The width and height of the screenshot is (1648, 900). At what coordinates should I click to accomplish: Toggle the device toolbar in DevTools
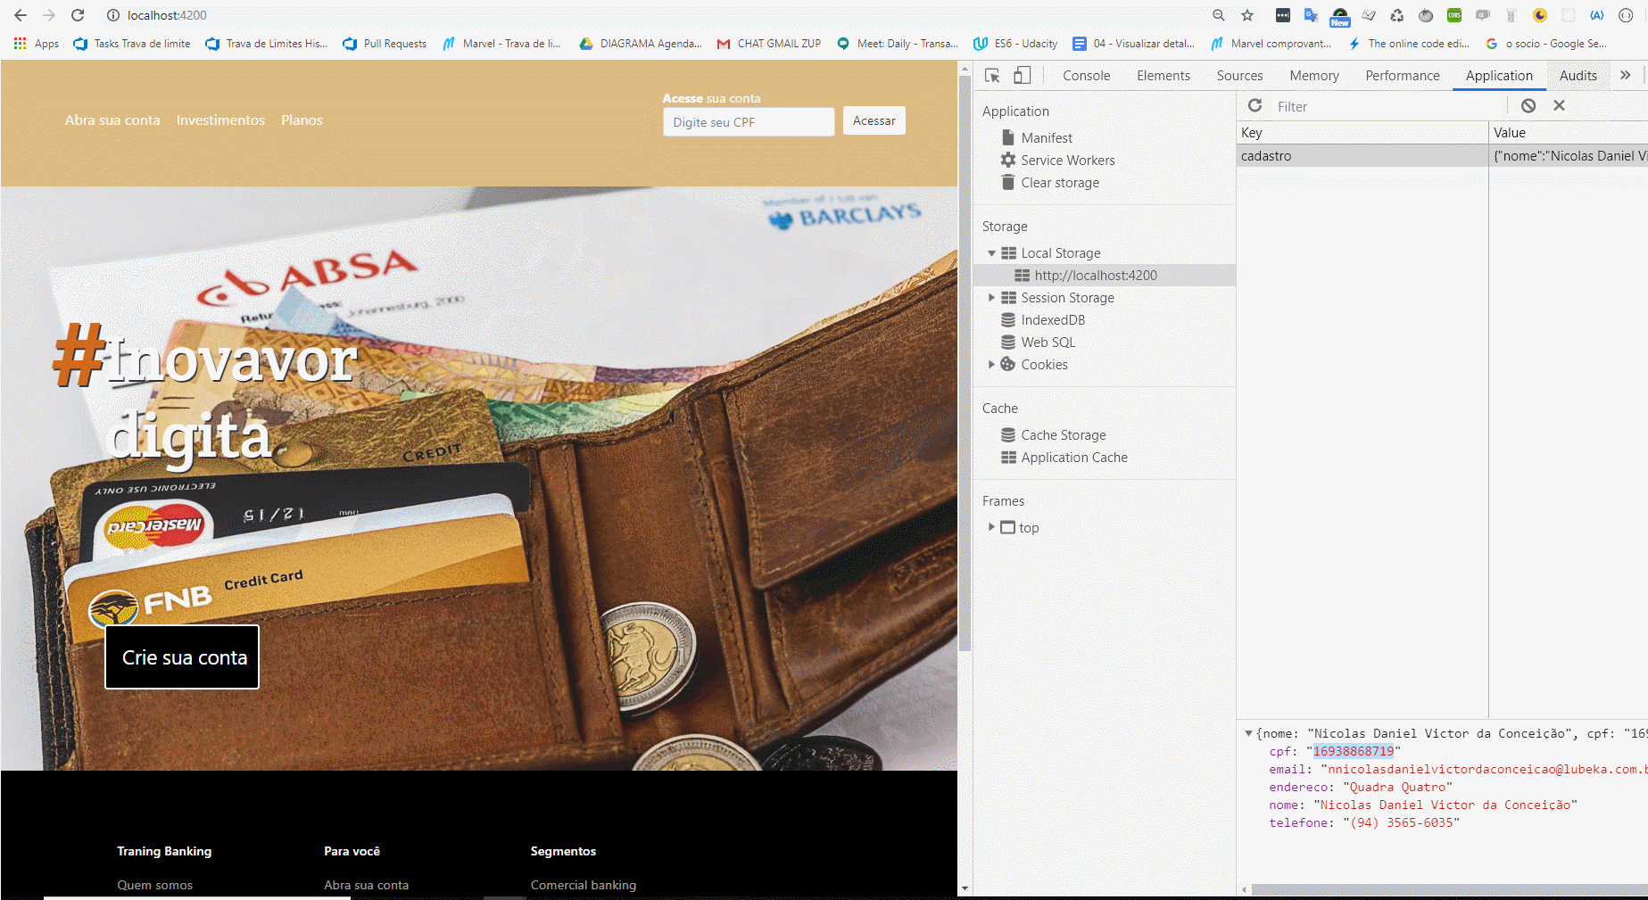[1022, 76]
